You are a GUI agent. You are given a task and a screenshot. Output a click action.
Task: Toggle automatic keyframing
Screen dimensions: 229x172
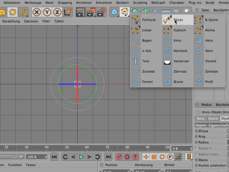[127, 157]
